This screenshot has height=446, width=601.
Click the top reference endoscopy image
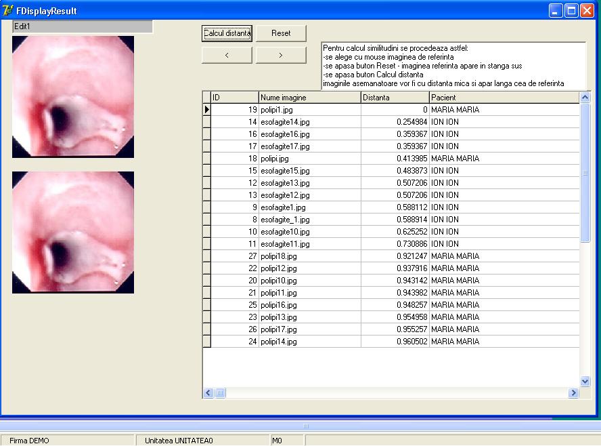click(x=73, y=97)
